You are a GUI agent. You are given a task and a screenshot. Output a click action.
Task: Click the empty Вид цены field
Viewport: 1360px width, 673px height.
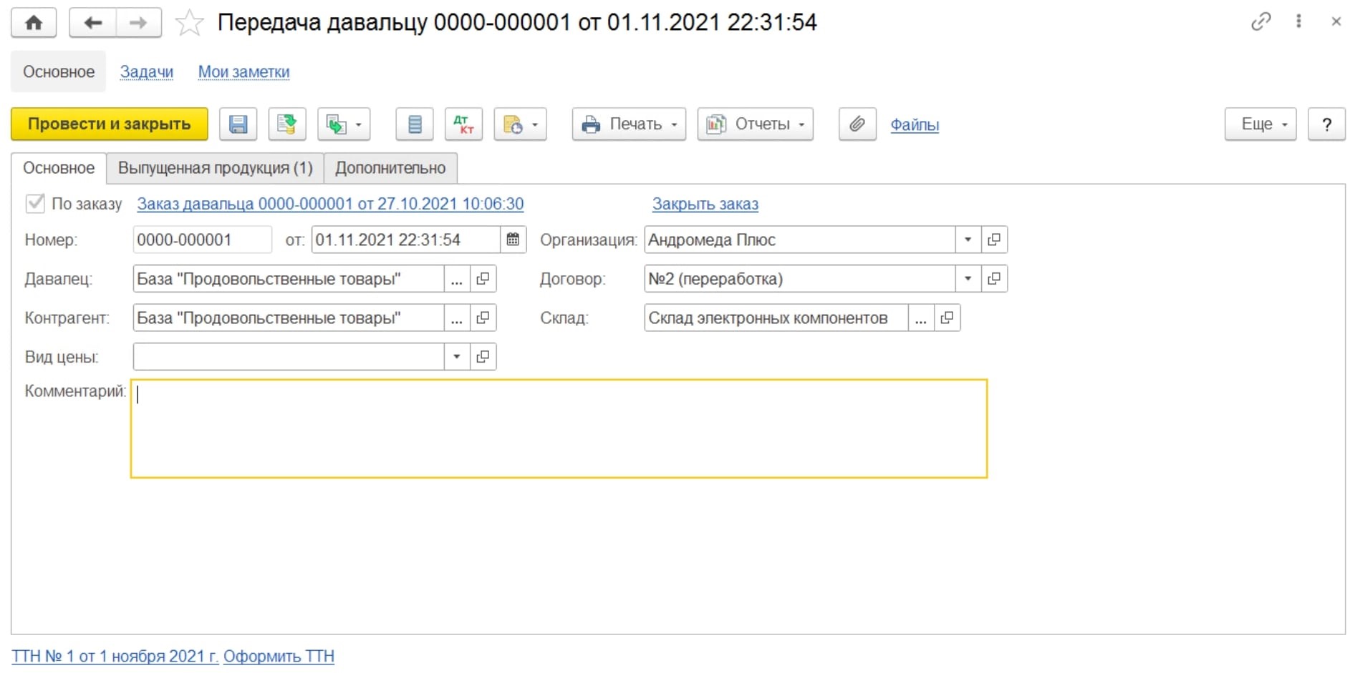tap(289, 356)
